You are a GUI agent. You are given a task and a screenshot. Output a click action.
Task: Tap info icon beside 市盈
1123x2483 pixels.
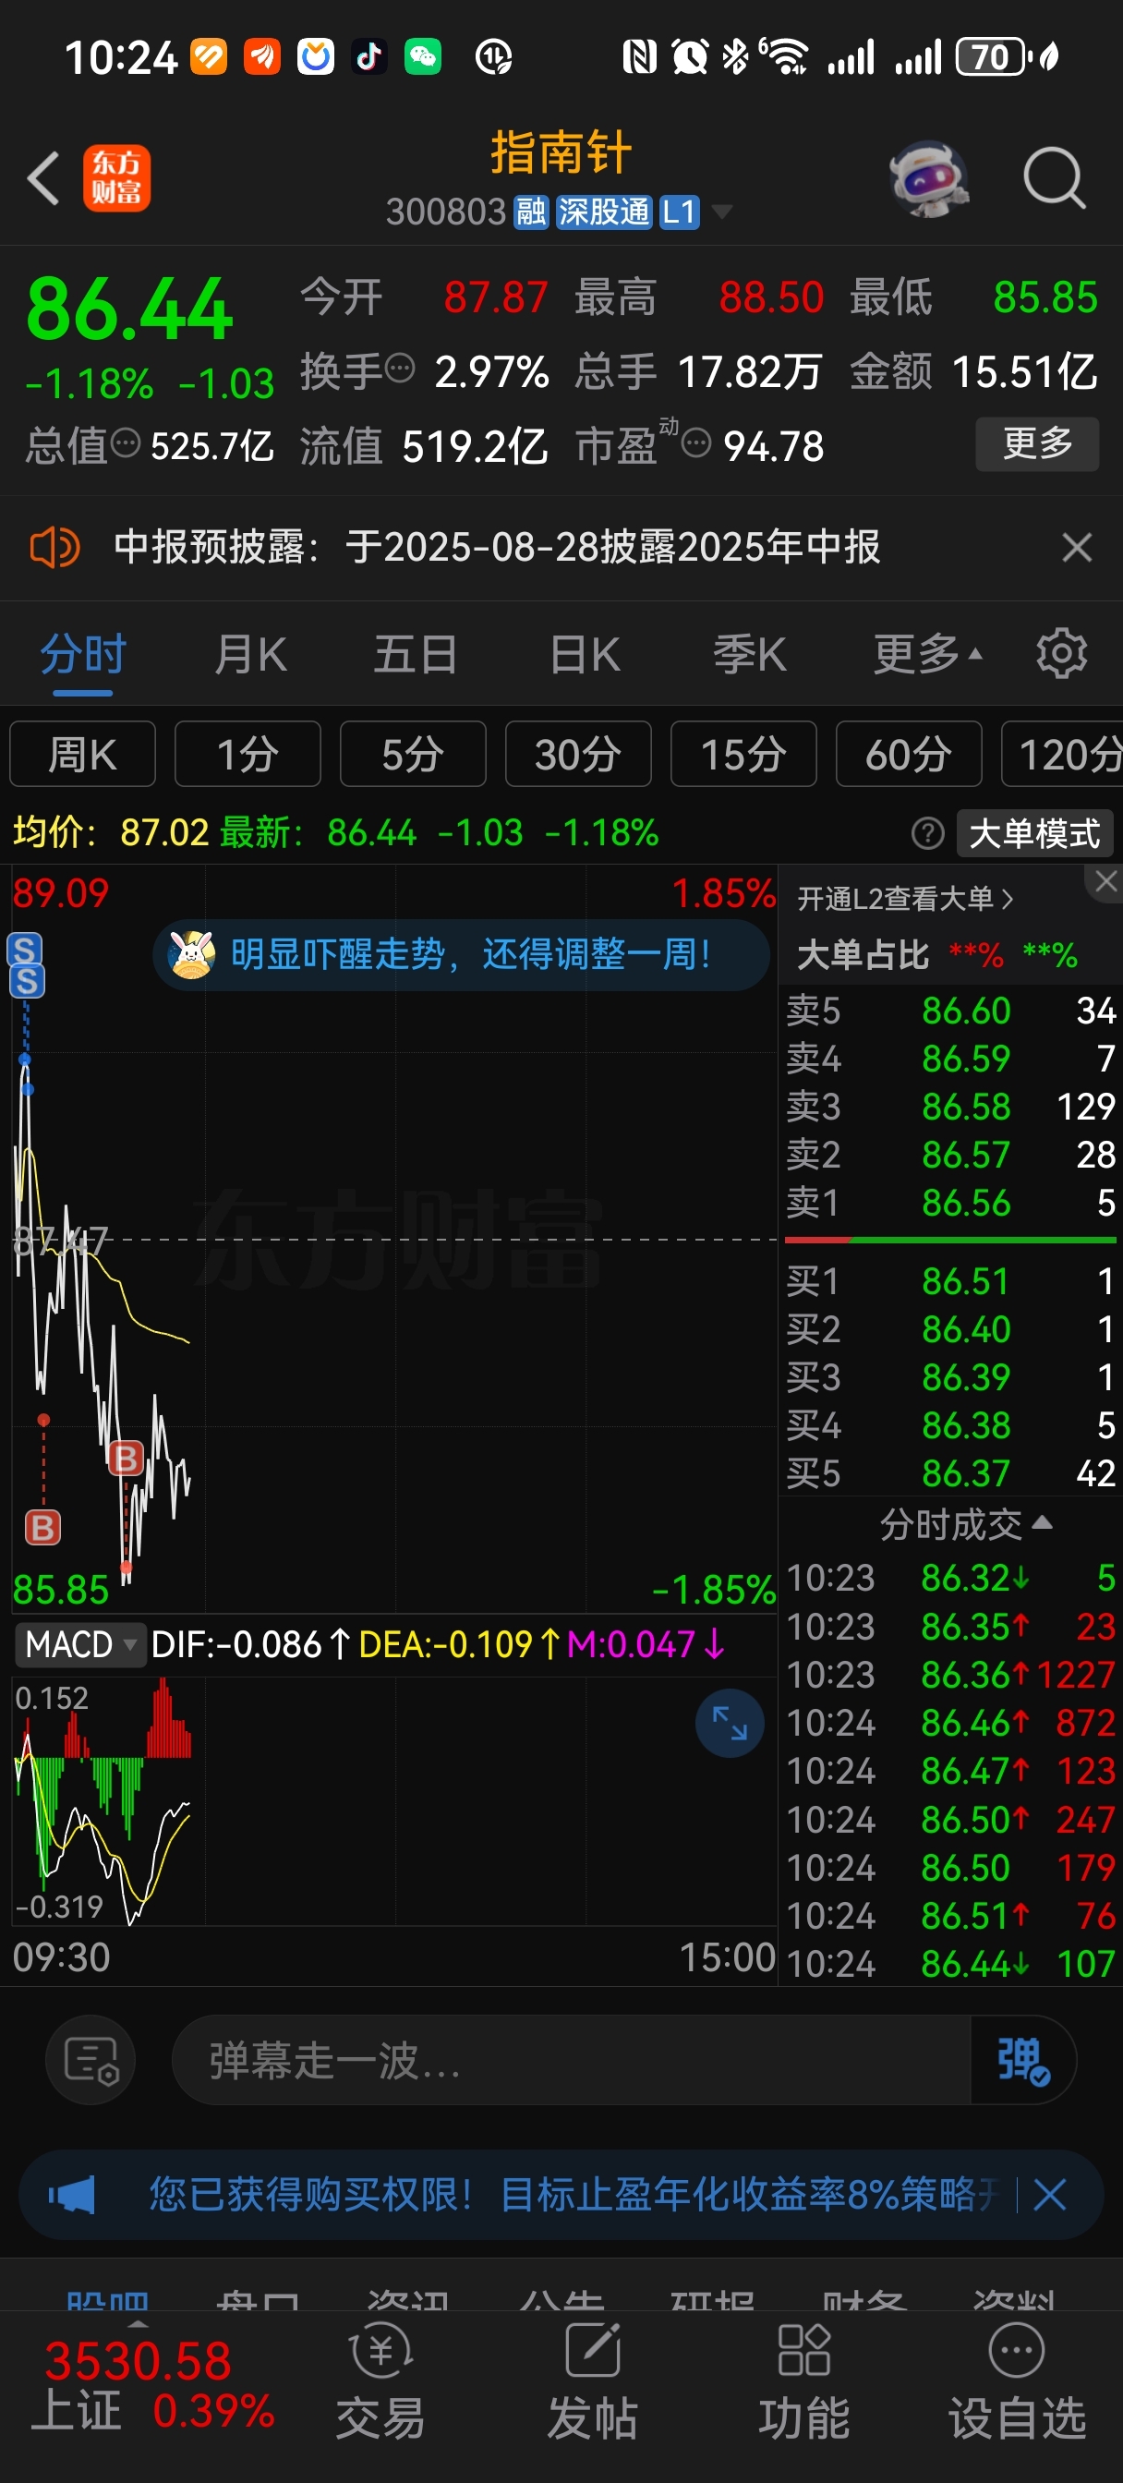[x=696, y=443]
